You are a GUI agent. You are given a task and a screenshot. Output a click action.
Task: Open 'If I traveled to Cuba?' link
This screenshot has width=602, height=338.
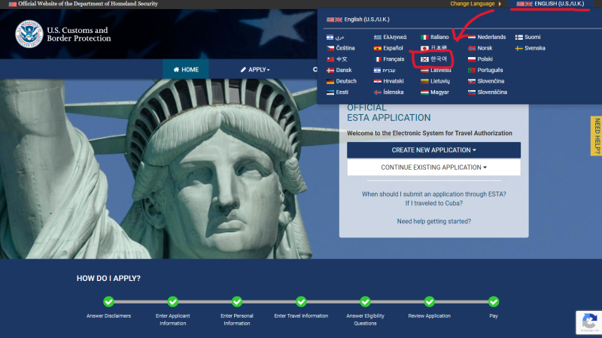434,204
